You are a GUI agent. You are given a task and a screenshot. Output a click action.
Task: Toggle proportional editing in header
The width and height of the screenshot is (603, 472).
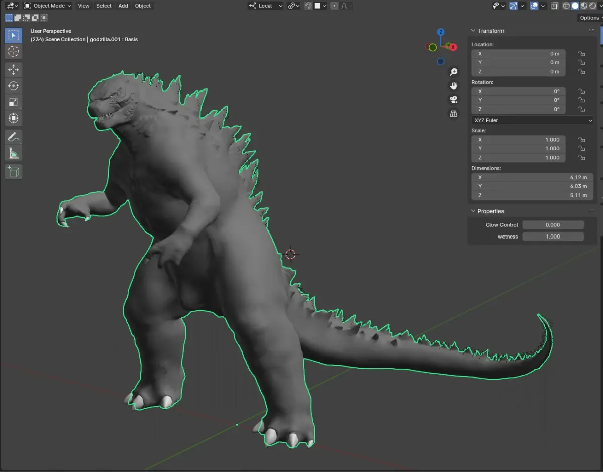coord(334,6)
